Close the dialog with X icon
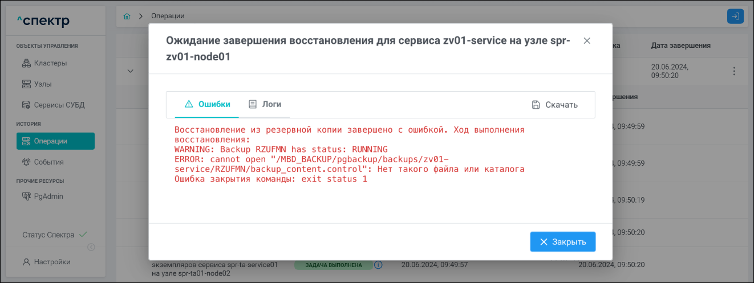The height and width of the screenshot is (283, 754). [587, 41]
